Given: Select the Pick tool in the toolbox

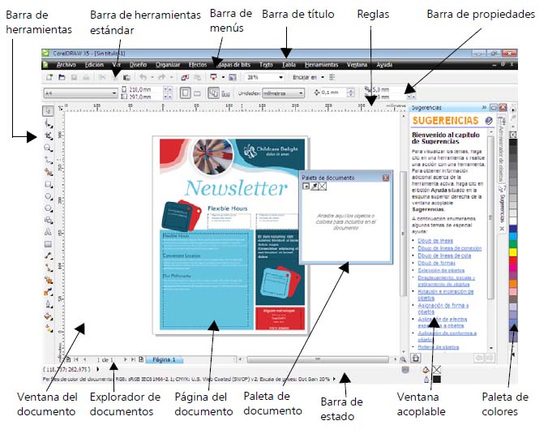Looking at the screenshot, I should coord(48,111).
